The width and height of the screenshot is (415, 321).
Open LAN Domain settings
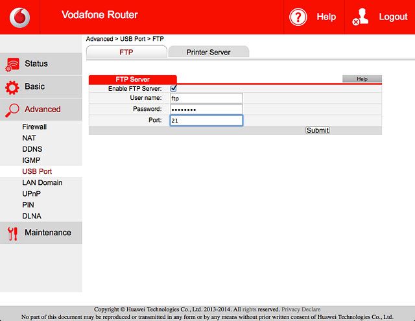pyautogui.click(x=42, y=182)
